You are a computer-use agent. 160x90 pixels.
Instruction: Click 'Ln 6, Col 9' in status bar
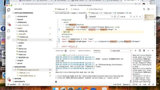[x=117, y=84]
